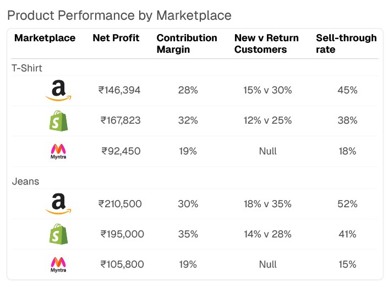Screen dimensions: 388x288
Task: Select the Jeans group row label
Action: click(25, 181)
